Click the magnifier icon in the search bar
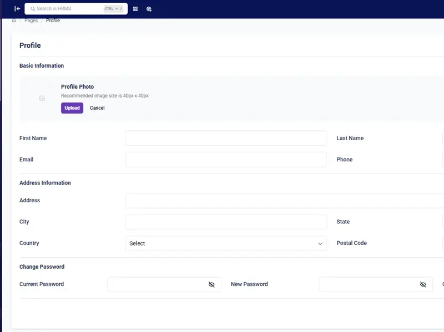444x332 pixels. [x=33, y=9]
